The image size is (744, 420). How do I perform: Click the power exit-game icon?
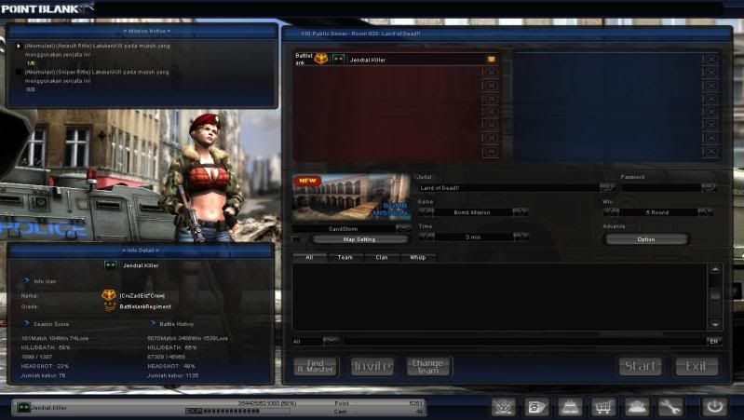coord(714,407)
